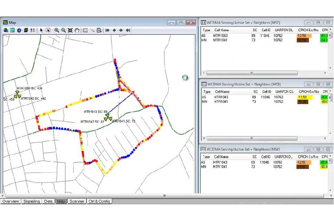Switch to the Scanner tab
Image resolution: width=334 pixels, height=223 pixels.
pos(77,201)
